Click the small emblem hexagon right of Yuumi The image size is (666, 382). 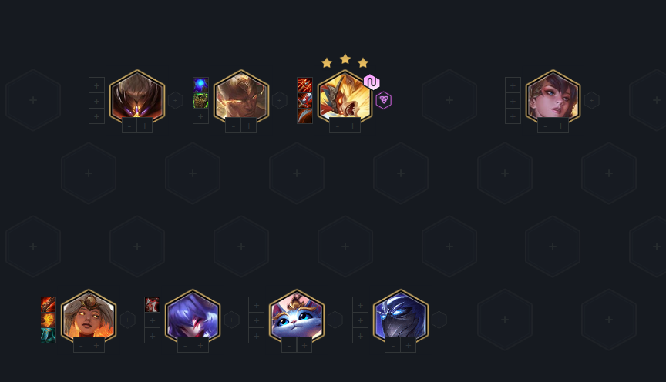click(335, 320)
